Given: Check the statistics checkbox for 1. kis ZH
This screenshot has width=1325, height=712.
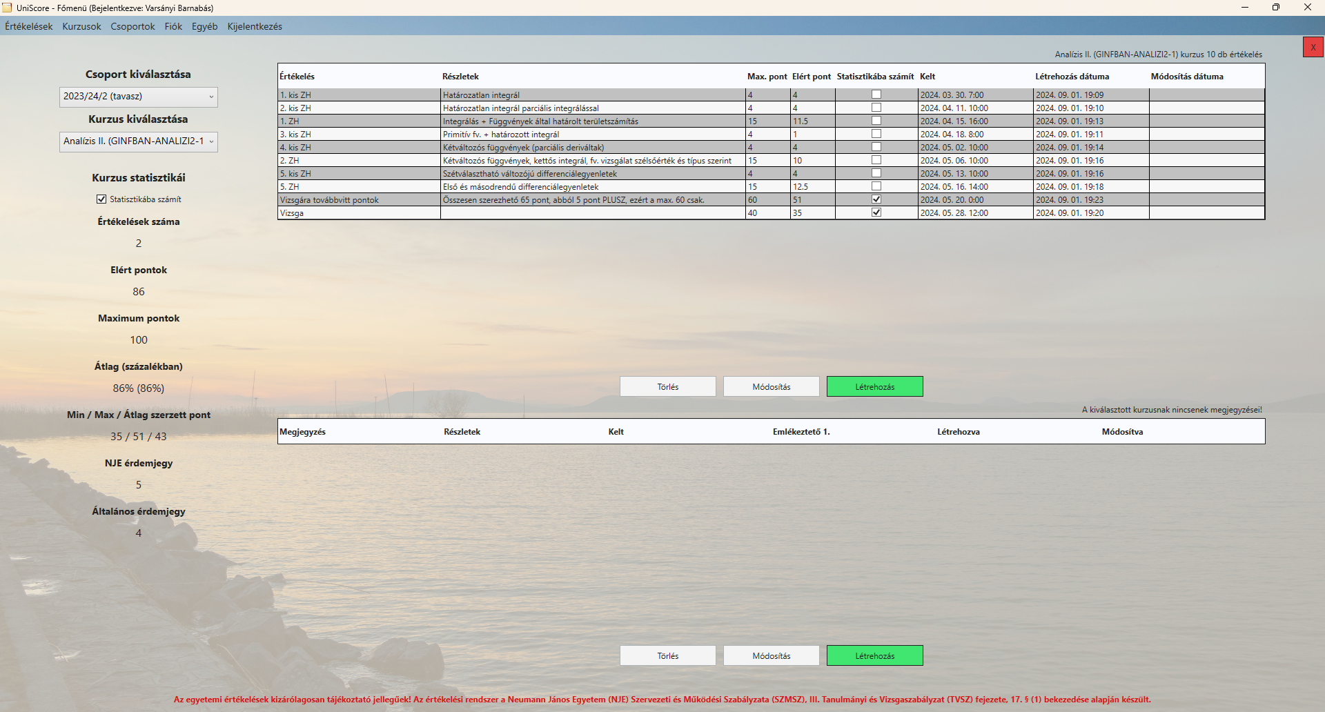Looking at the screenshot, I should (x=876, y=95).
